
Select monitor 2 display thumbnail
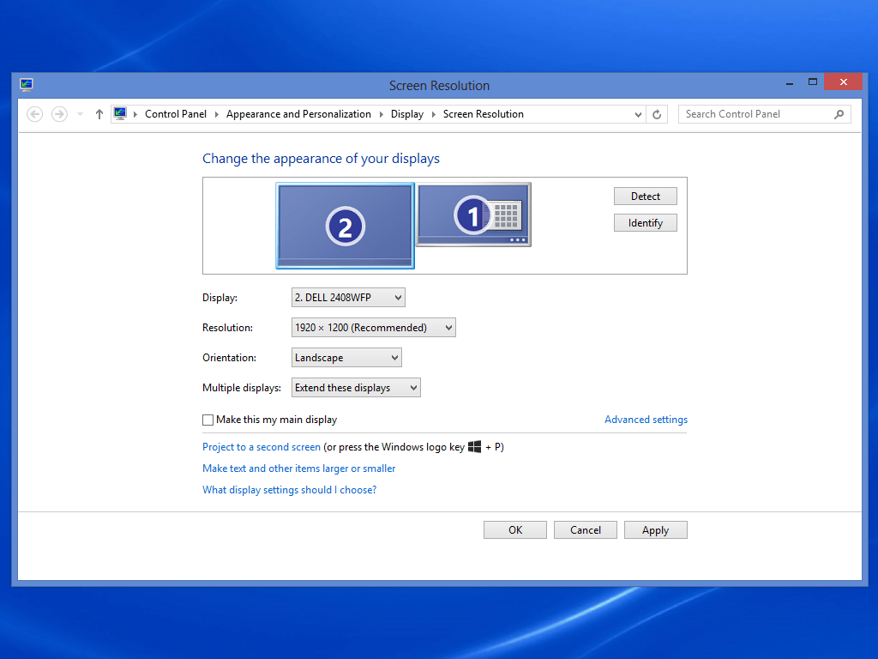point(345,226)
